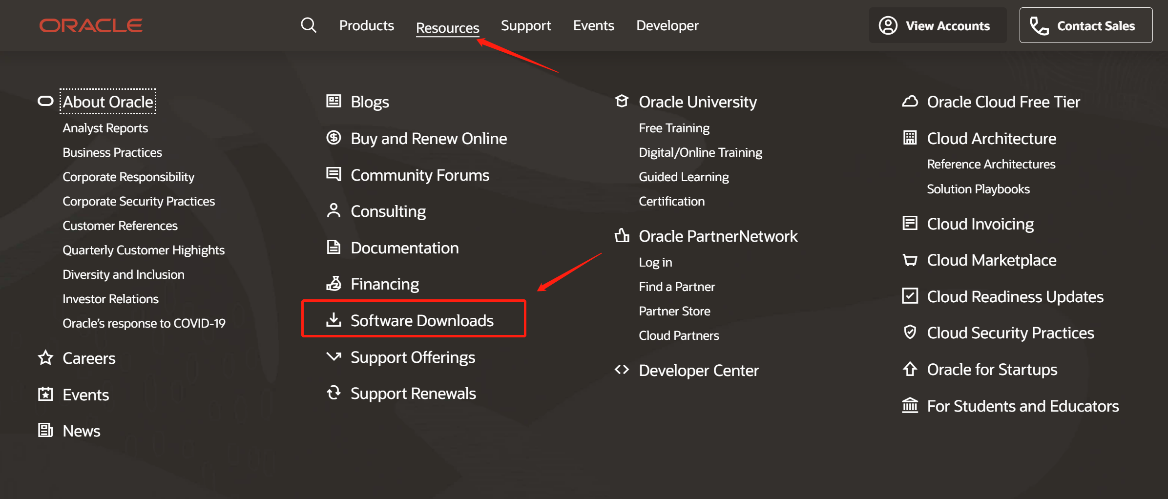Screen dimensions: 1168x499
Task: Open Oracle University link
Action: click(x=698, y=102)
